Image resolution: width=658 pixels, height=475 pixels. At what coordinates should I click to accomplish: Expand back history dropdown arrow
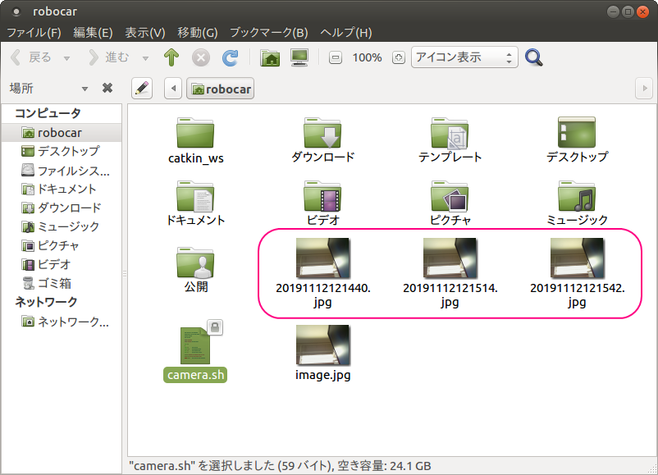click(66, 58)
